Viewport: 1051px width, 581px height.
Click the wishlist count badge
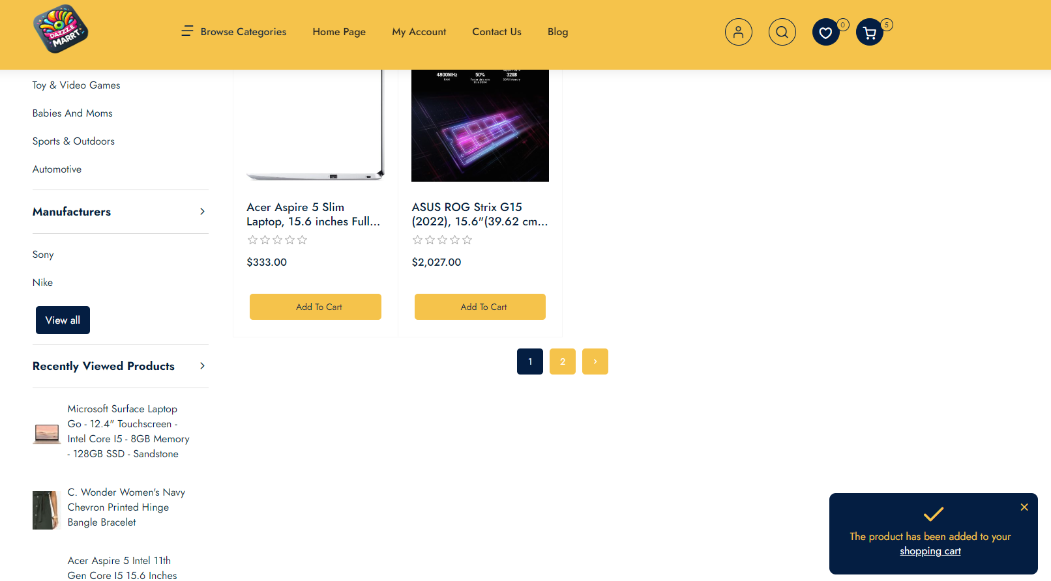[843, 25]
